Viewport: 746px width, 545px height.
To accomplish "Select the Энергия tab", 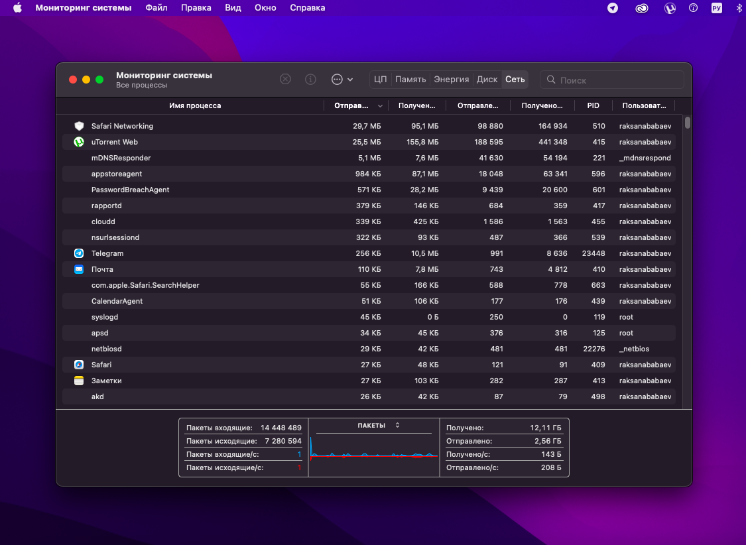I will (452, 80).
